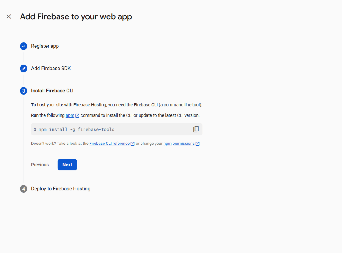Expand the Add Firebase SDK step
Viewport: 342px width, 253px height.
51,69
